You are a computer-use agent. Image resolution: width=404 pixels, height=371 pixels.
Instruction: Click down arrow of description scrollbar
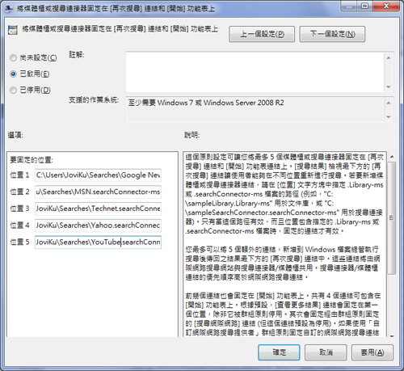tap(392, 335)
